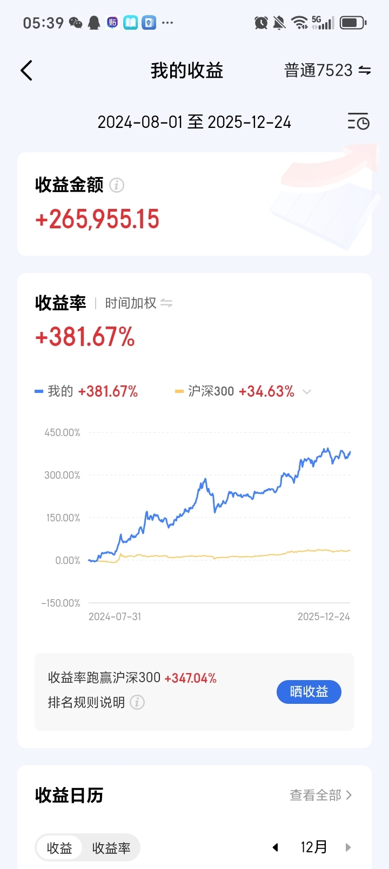
Task: Go to previous month in calendar
Action: tap(275, 847)
